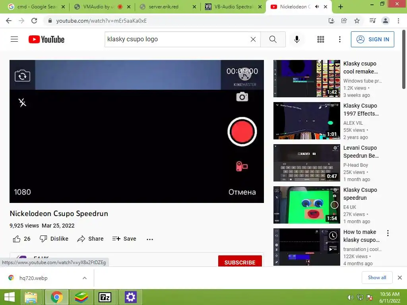Open Chrome profile avatar
407x305 pixels.
[x=386, y=21]
